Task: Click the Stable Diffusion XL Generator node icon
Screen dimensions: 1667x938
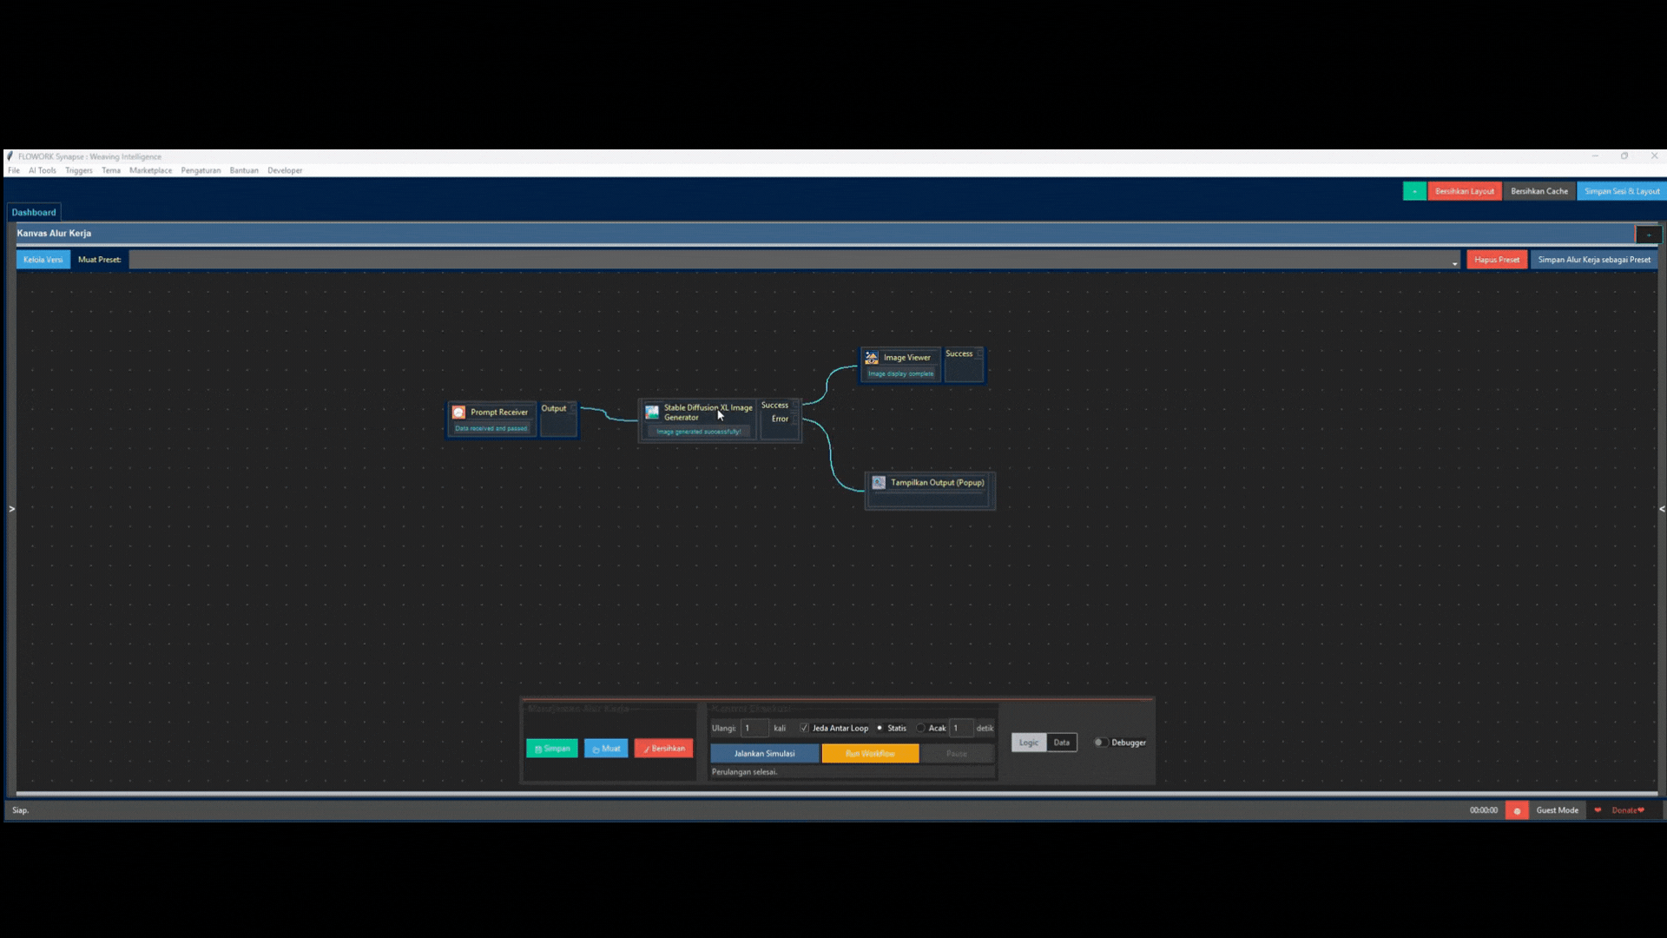Action: click(652, 412)
